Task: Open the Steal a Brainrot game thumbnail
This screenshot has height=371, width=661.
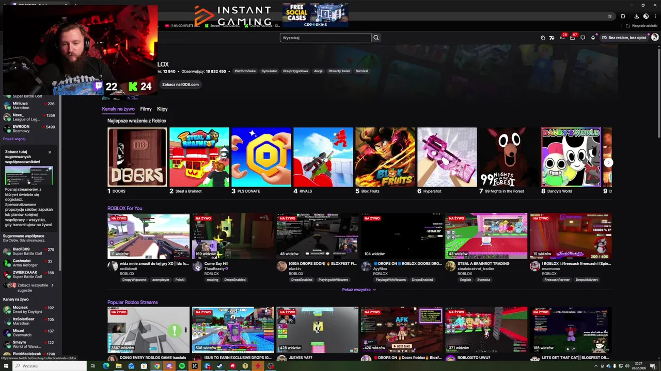Action: (199, 157)
